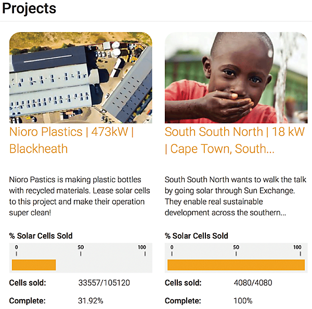
Task: Click Nioro's "% Solar Cells Sold" label
Action: (41, 236)
